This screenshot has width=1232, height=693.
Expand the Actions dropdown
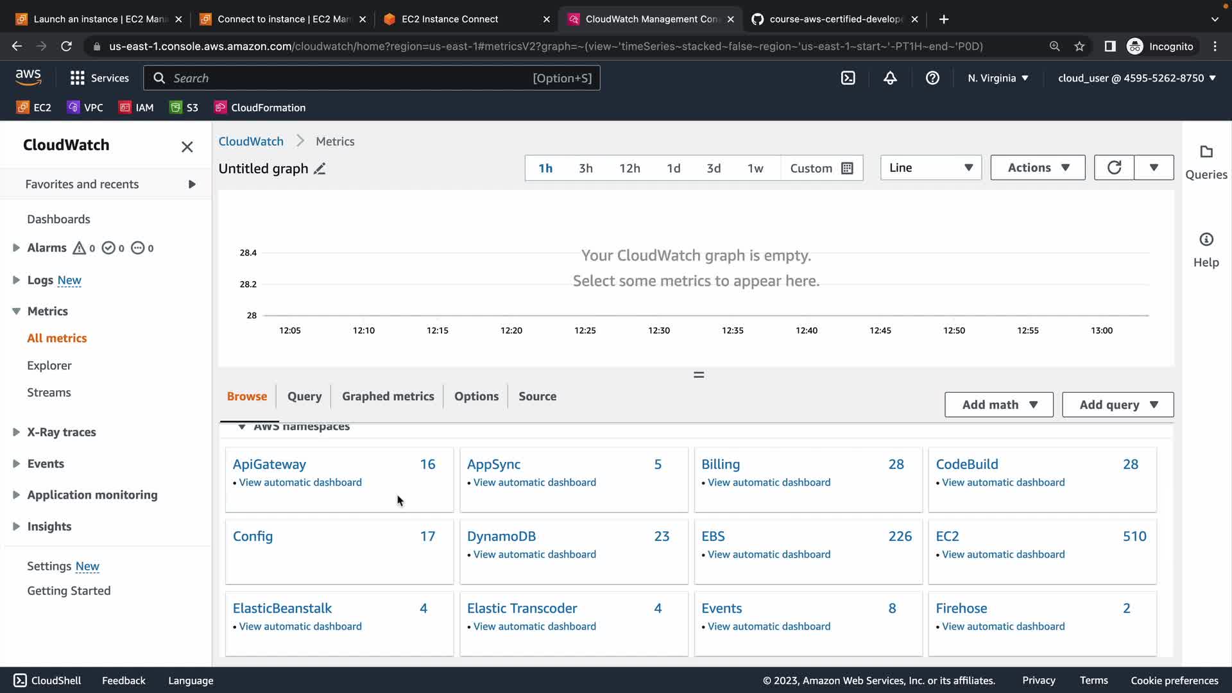pyautogui.click(x=1038, y=167)
